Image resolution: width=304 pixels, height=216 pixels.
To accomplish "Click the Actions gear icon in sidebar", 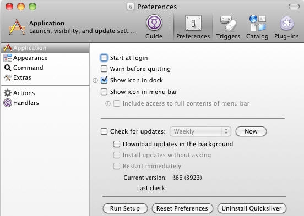I will (x=8, y=93).
